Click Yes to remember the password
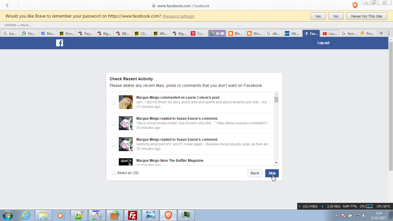 click(x=318, y=16)
